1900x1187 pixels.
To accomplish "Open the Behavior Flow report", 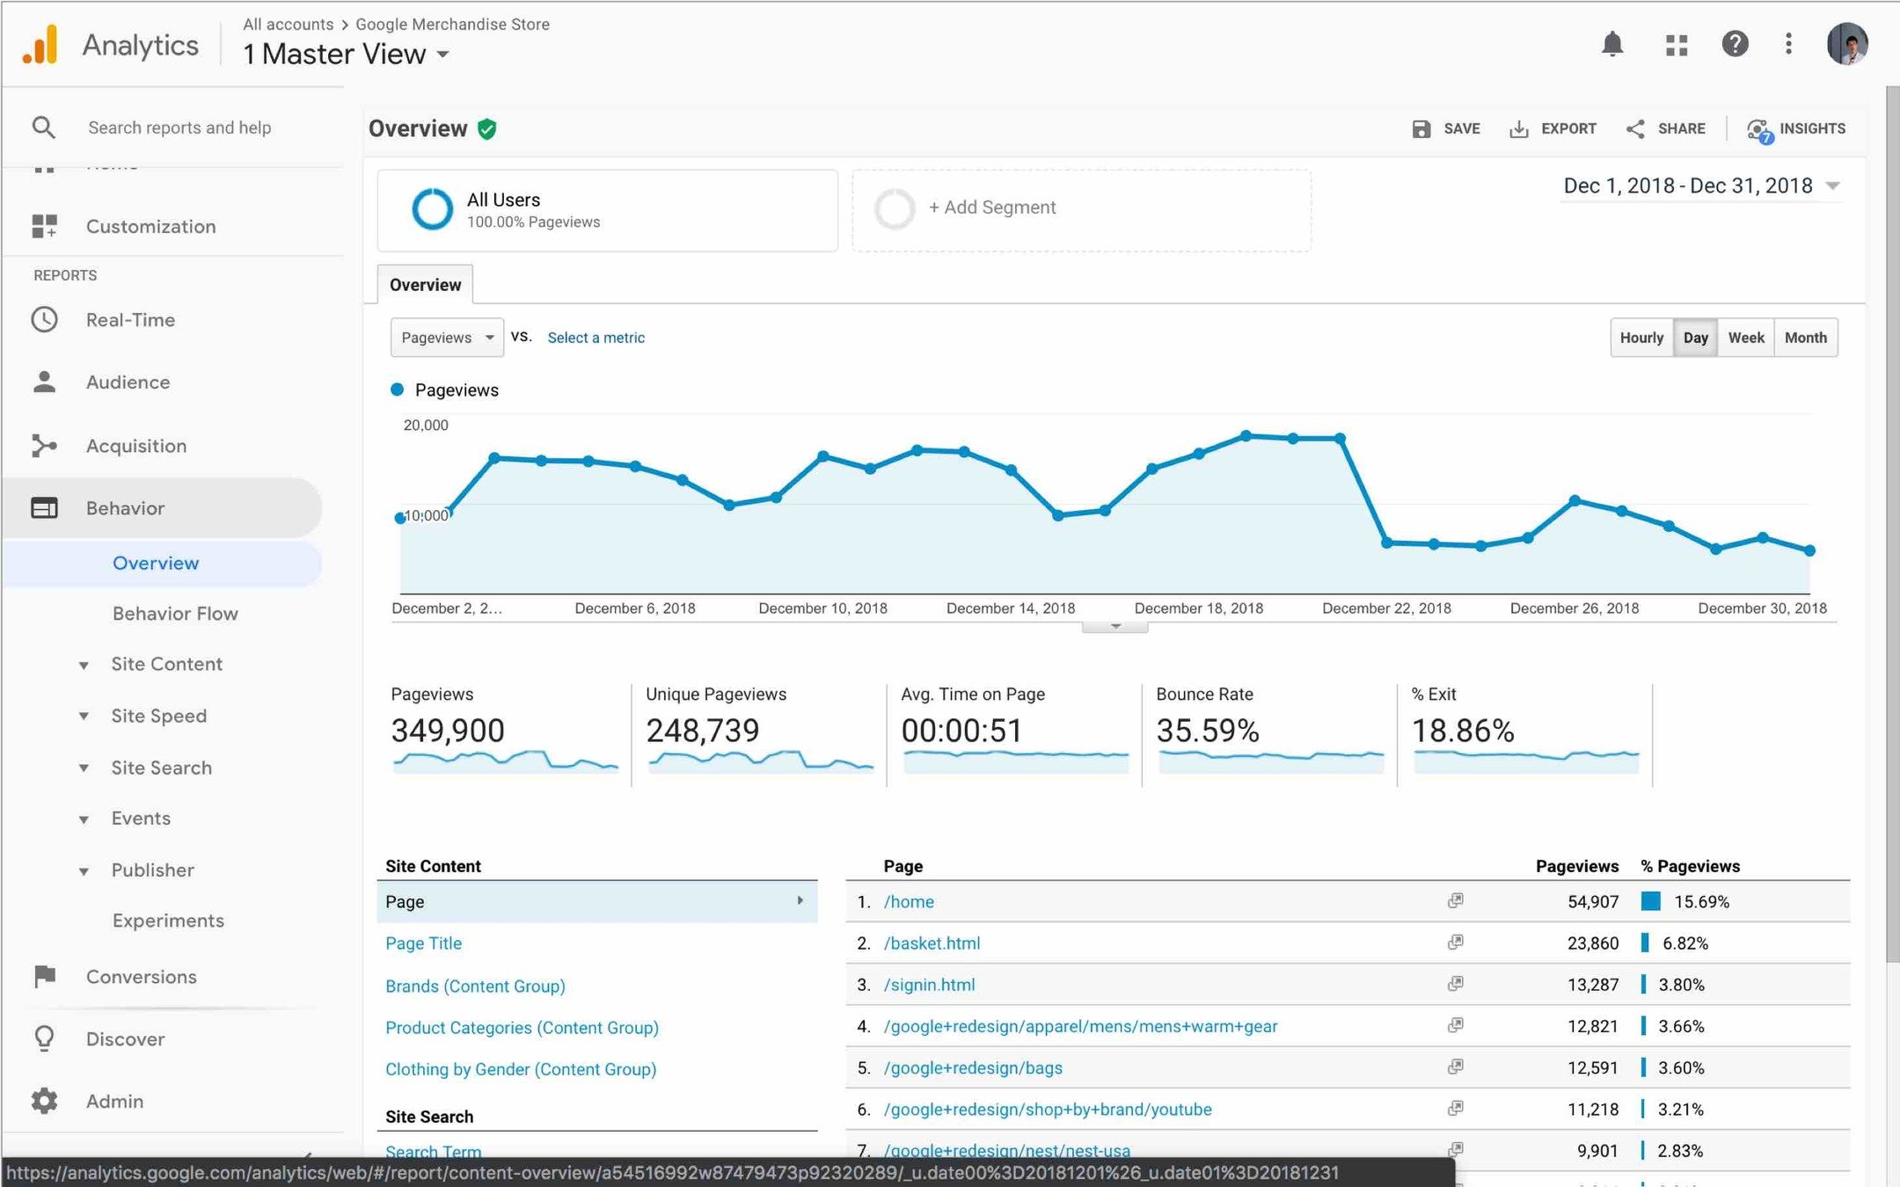I will point(175,614).
